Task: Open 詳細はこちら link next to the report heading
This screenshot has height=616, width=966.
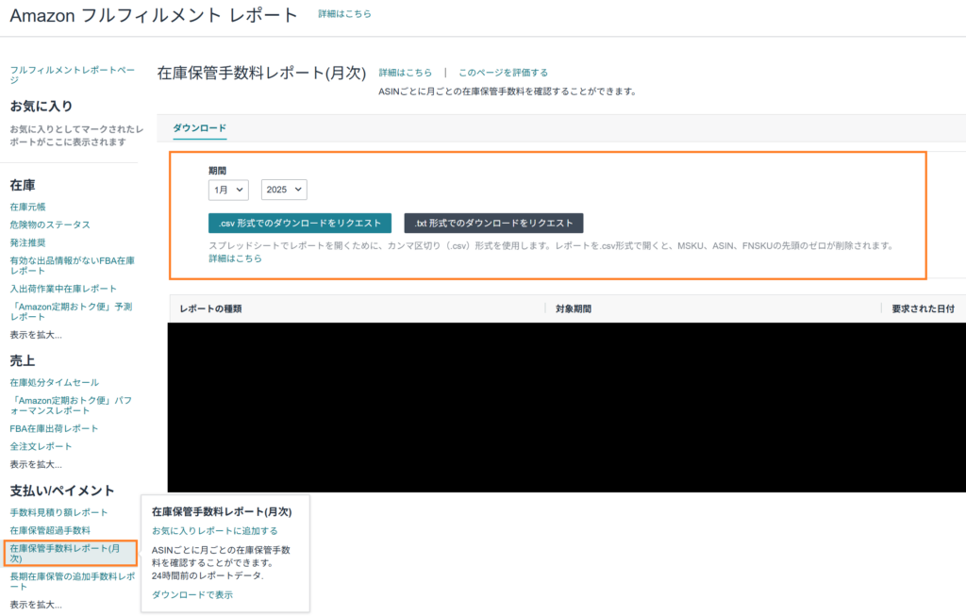Action: (406, 73)
